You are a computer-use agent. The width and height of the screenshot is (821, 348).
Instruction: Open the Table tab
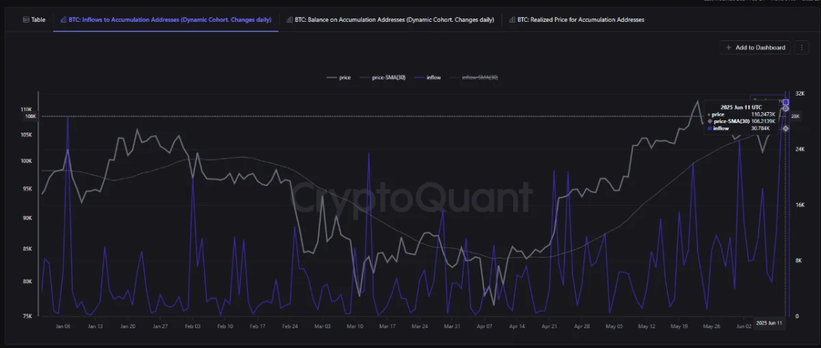pyautogui.click(x=33, y=20)
